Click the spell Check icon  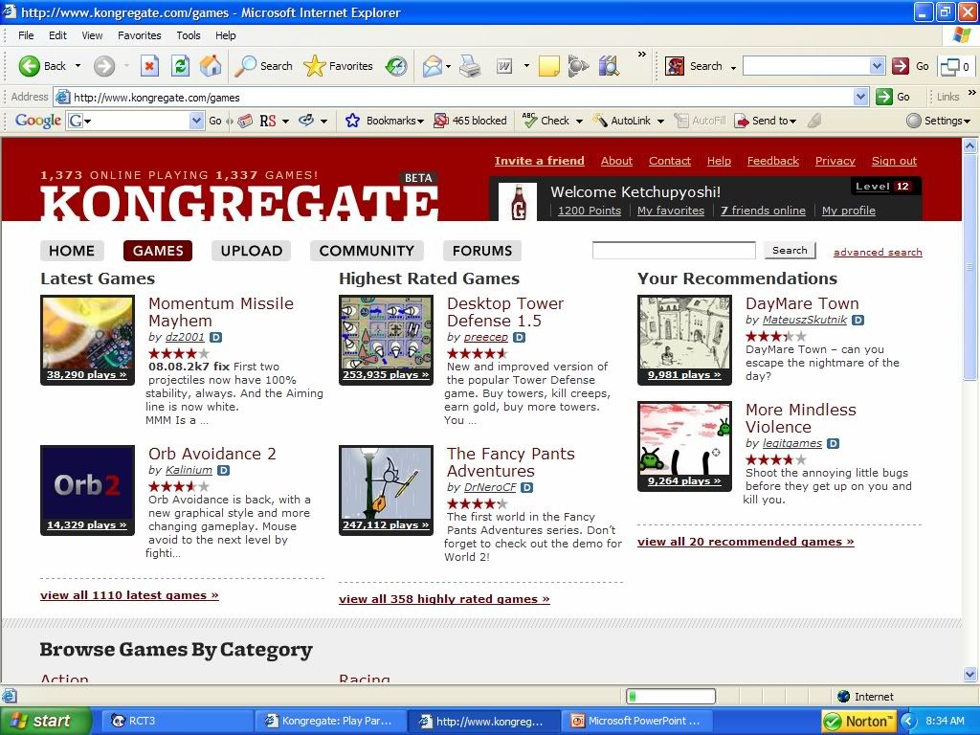529,121
